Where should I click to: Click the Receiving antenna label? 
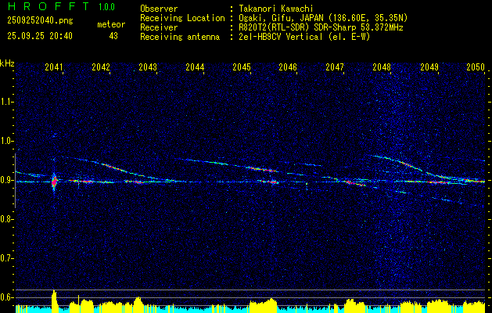[x=180, y=37]
